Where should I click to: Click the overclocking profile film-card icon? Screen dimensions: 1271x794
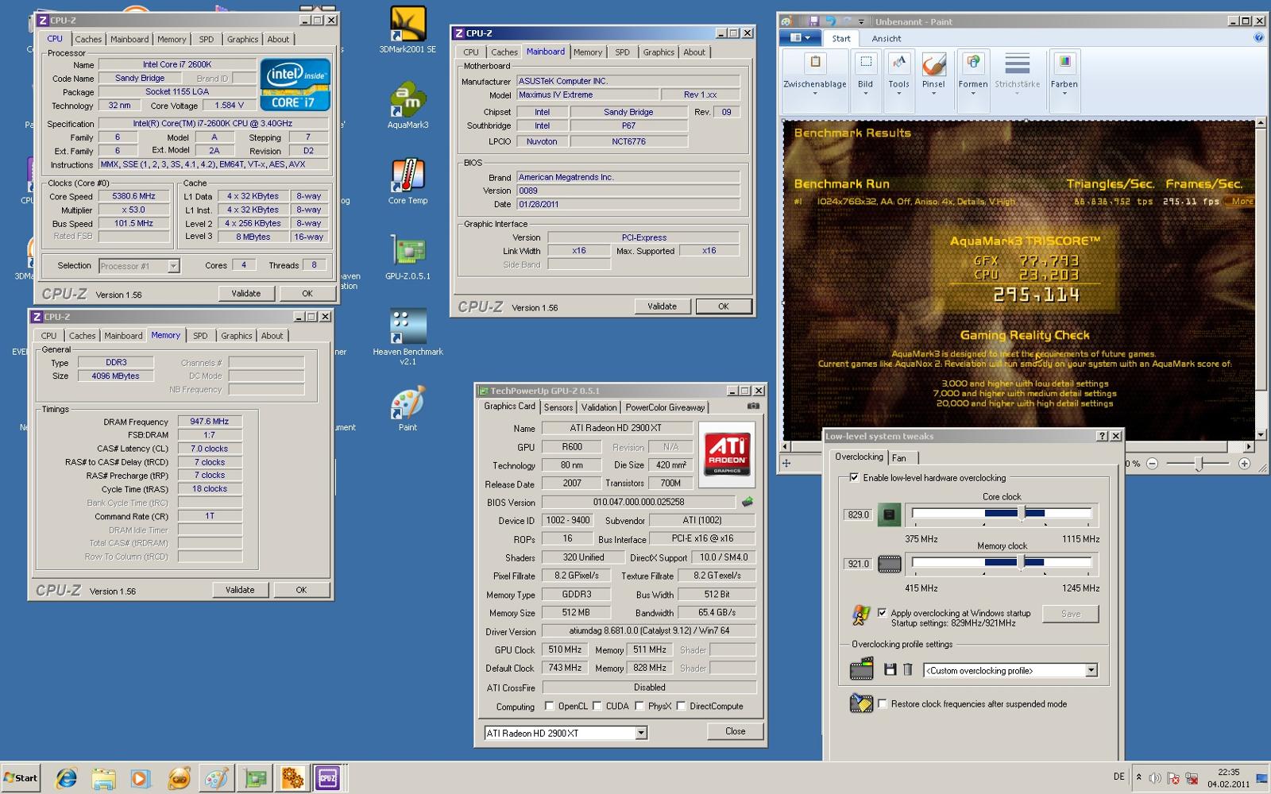coord(861,670)
